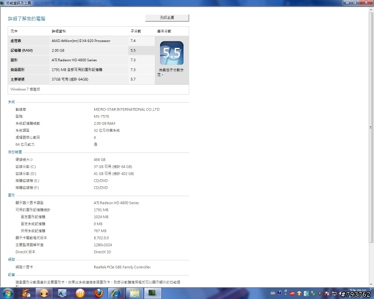Viewport: 374px width, 299px height.
Task: Open the Windows Start orb
Action: coord(8,293)
